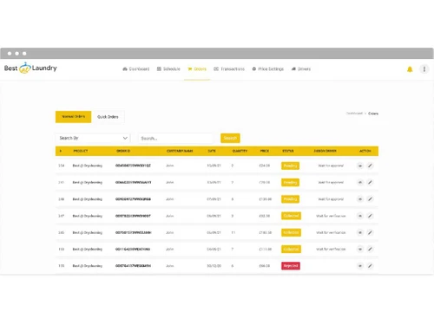Open the notifications bell
Viewport: 434px width, 325px height.
pos(410,69)
